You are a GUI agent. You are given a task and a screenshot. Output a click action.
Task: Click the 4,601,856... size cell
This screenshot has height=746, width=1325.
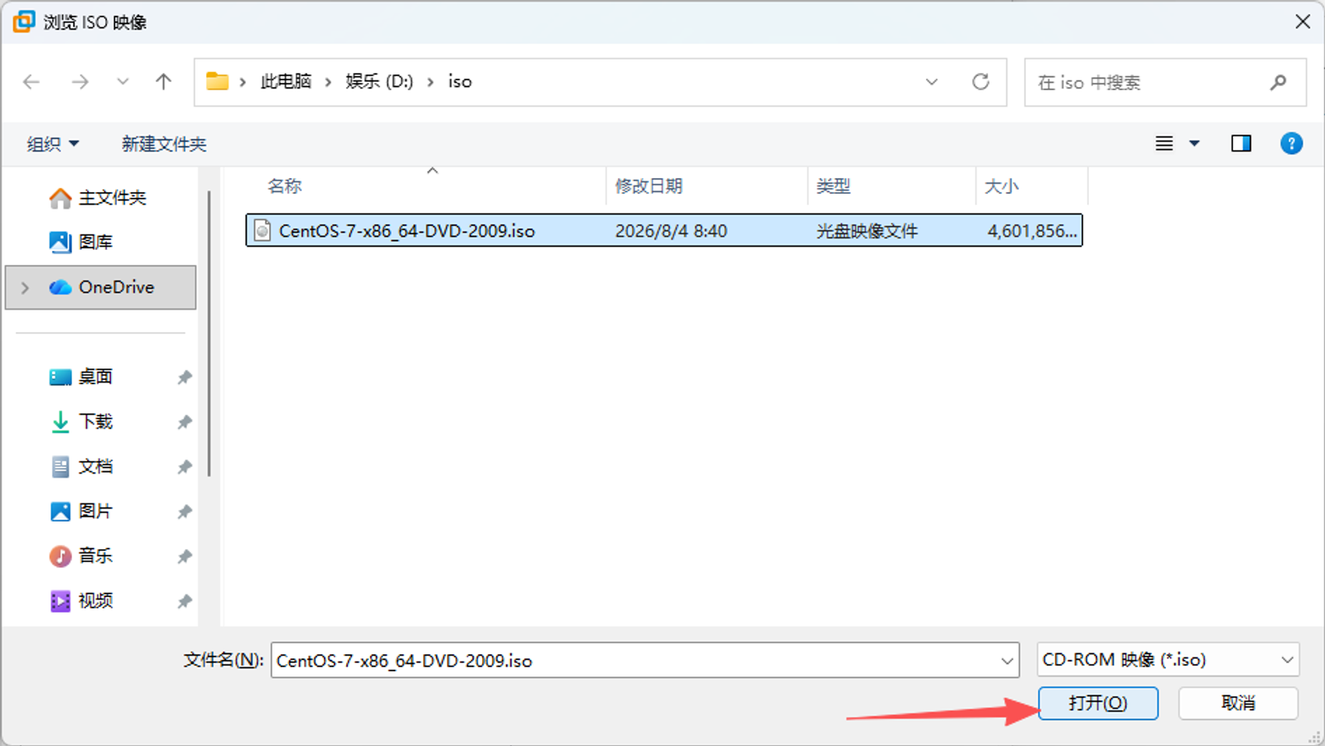click(1032, 231)
